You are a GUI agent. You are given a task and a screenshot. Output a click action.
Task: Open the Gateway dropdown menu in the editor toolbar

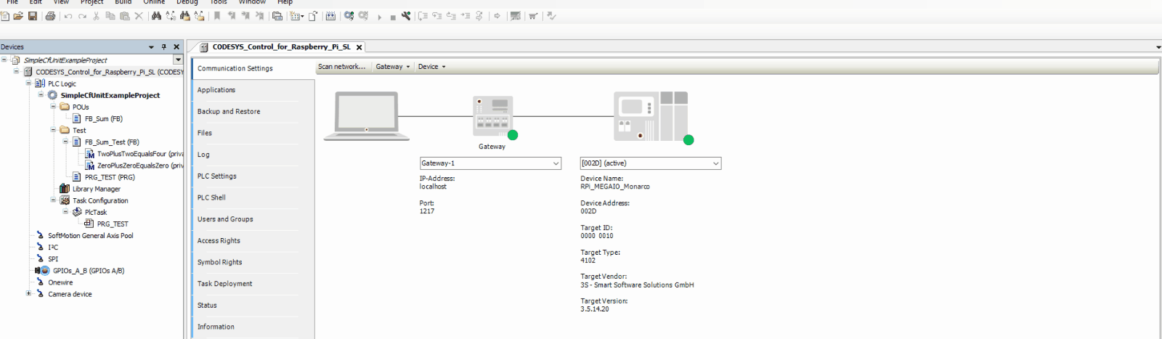pyautogui.click(x=392, y=67)
